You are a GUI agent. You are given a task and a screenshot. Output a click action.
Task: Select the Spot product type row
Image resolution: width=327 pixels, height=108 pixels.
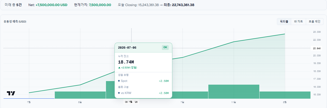[143, 81]
